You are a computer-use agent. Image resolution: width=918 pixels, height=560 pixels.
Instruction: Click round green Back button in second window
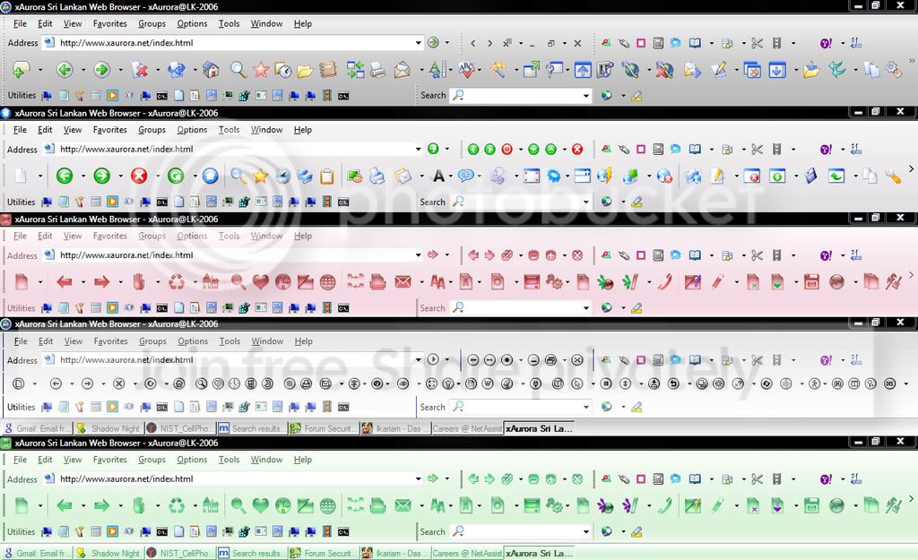65,176
